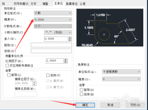The height and width of the screenshot is (110, 148).
Task: Click the 前缀(X) input field
Action: click(x=51, y=45)
